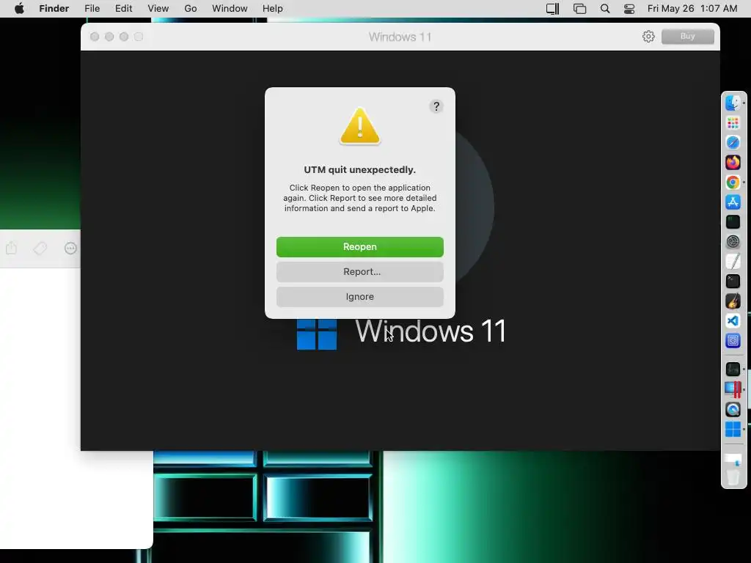
Task: Click the overlapping-windows status icon in menu bar
Action: coord(579,9)
